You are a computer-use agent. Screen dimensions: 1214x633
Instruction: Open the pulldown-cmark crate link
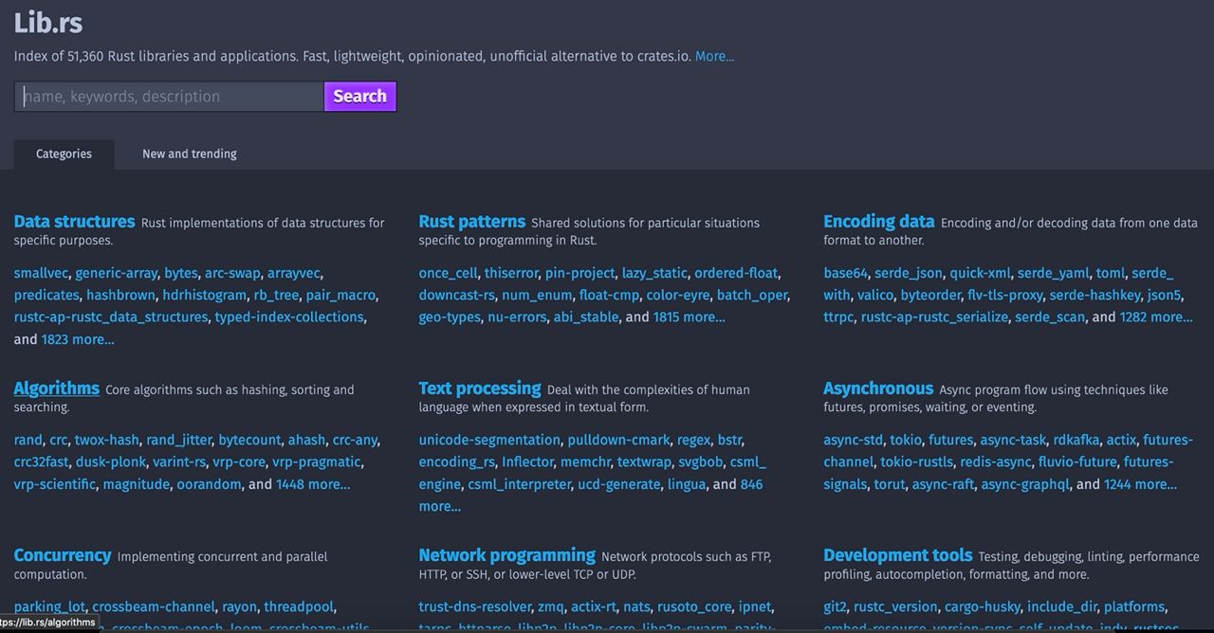(618, 440)
